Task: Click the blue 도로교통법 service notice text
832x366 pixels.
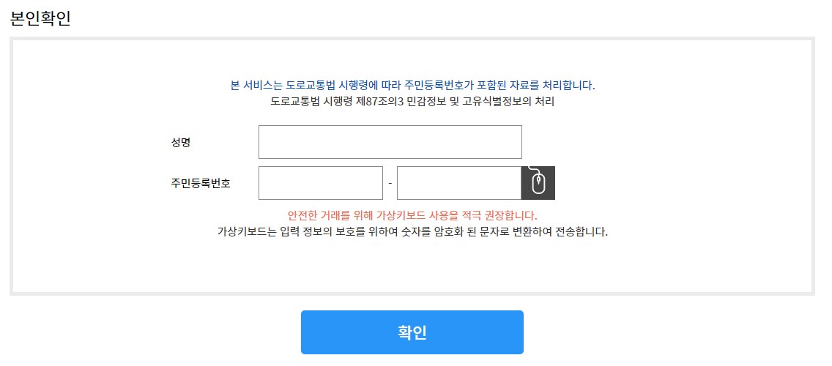Action: click(413, 86)
